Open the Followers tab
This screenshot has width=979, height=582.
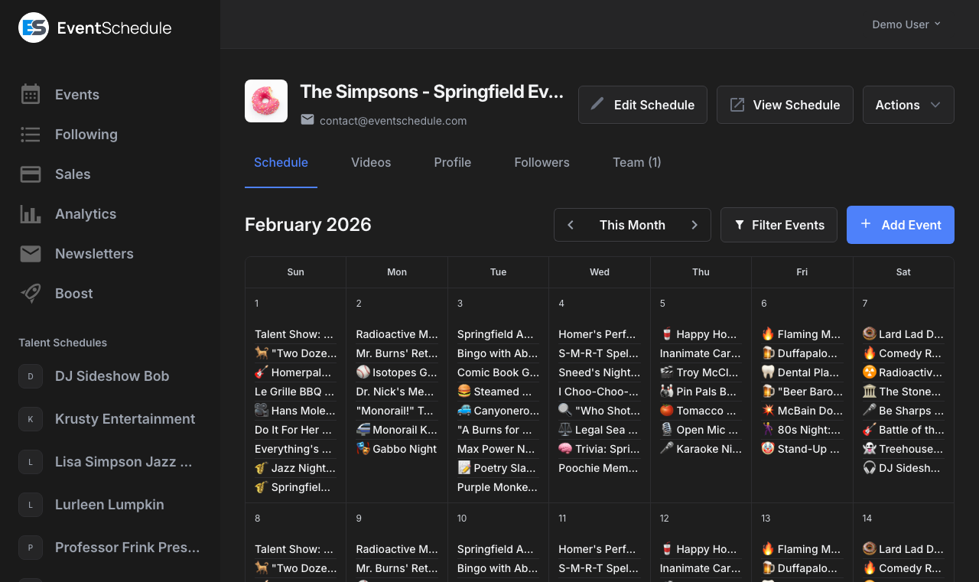tap(542, 162)
